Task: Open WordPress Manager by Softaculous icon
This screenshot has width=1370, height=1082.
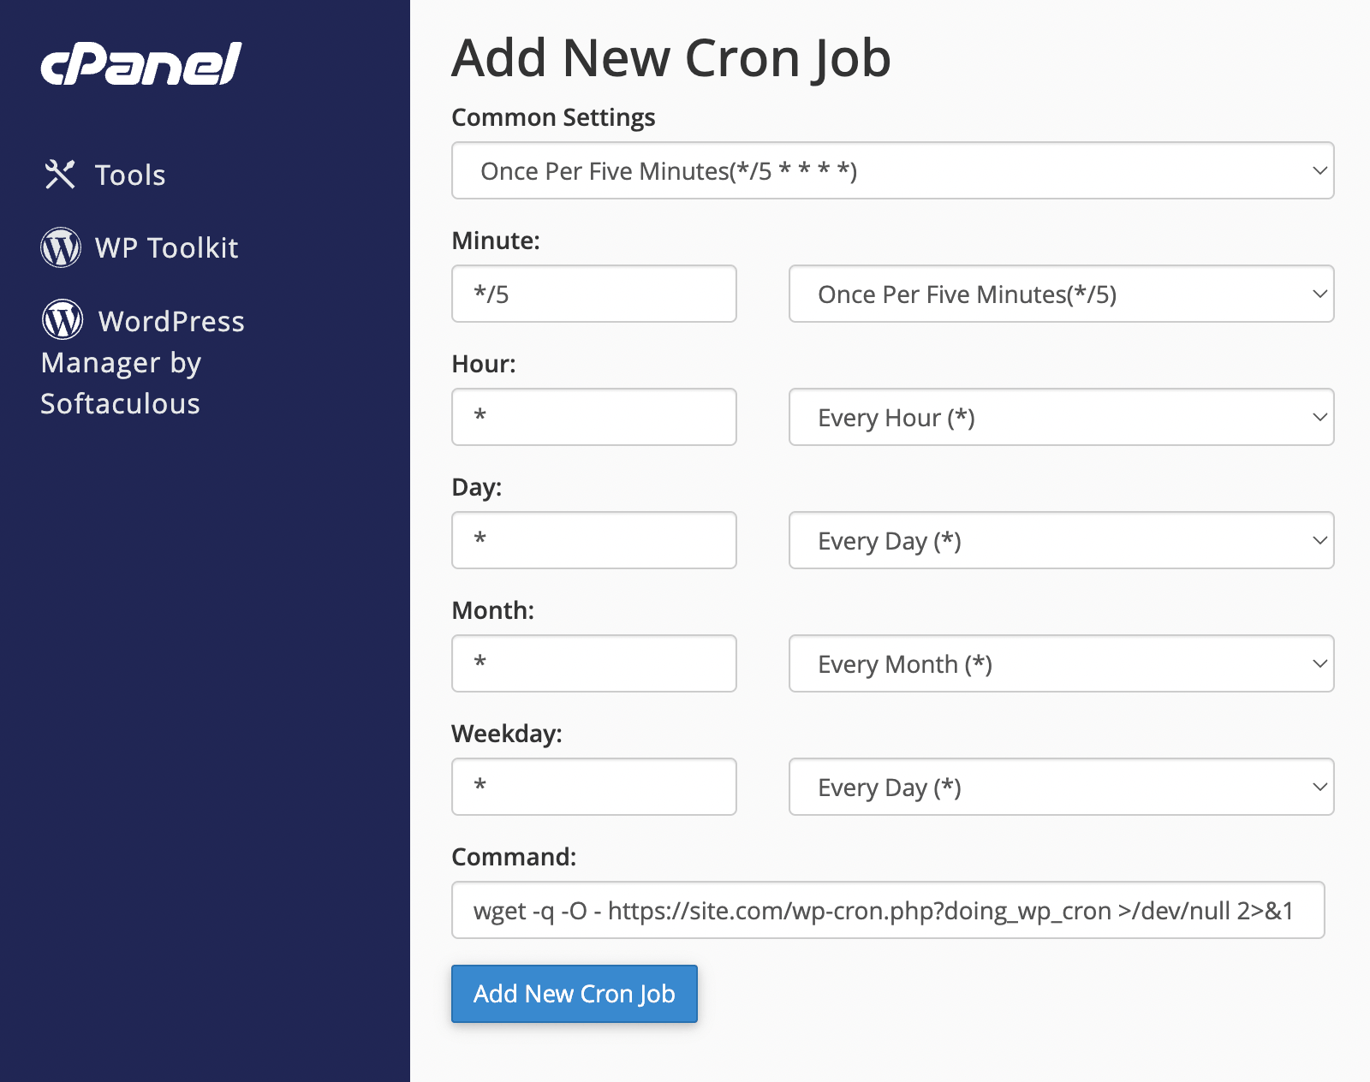Action: click(60, 320)
